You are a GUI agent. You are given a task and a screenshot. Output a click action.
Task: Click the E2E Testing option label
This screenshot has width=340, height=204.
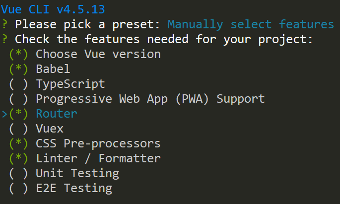pos(74,188)
